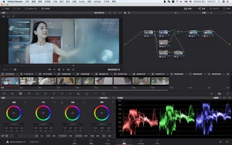Open project settings gear icon

click(x=228, y=141)
